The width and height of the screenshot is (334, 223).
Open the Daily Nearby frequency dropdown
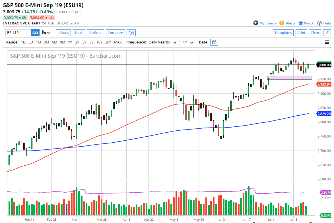pos(161,42)
